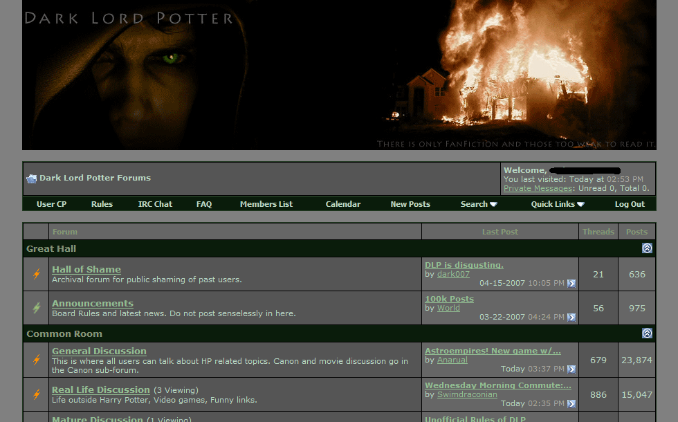
Task: Open the Members List
Action: (266, 204)
